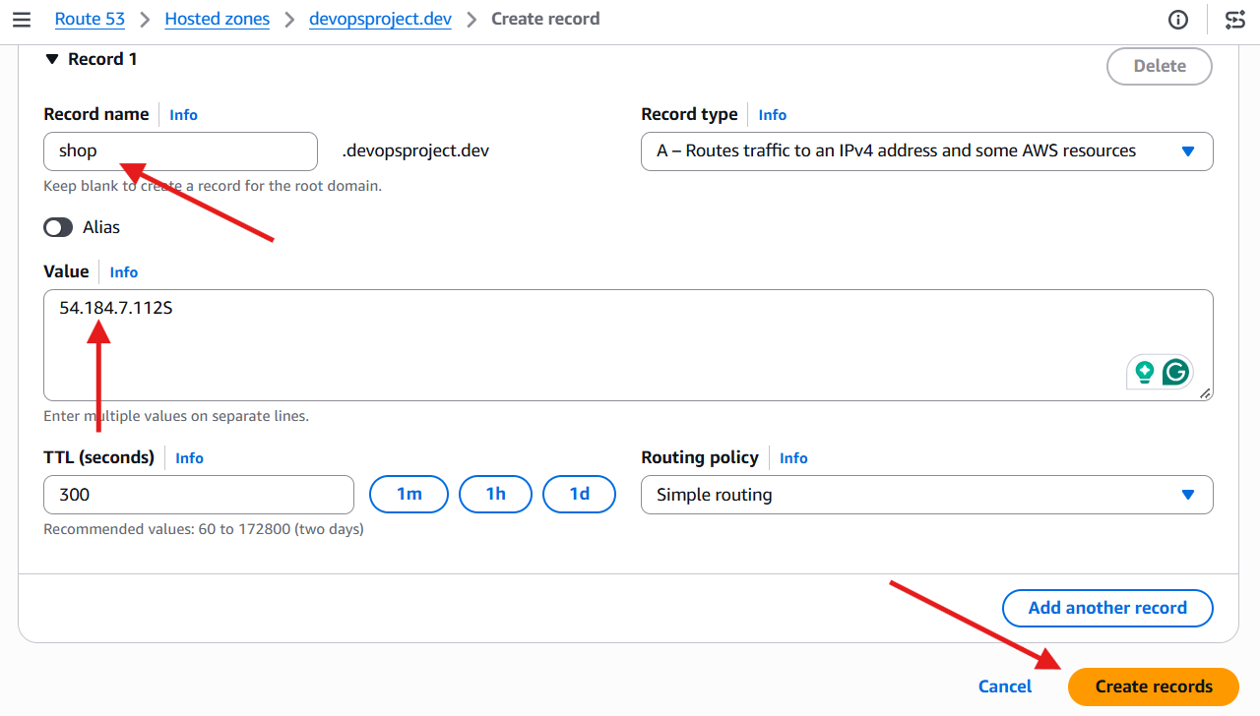Click the Value text area
Viewport: 1260px width, 716px height.
[628, 345]
